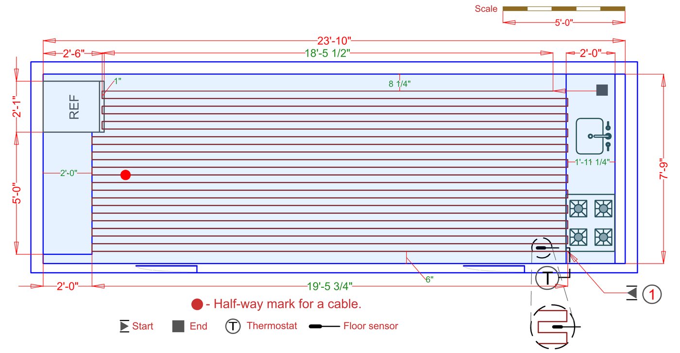Image resolution: width=680 pixels, height=353 pixels.
Task: Select the thermostat T symbol on the plan
Action: pyautogui.click(x=547, y=279)
